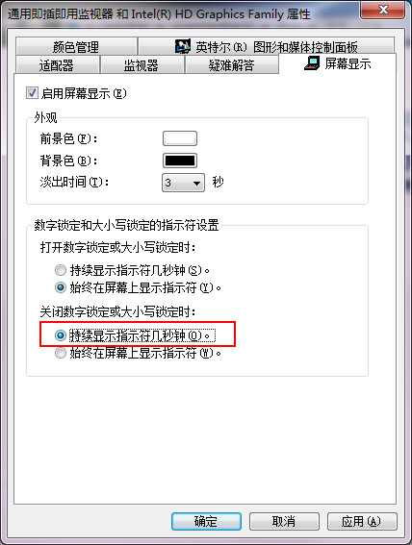The width and height of the screenshot is (412, 545).
Task: Select 始终在屏幕上显示指示符 (Y) radio option
Action: [61, 287]
